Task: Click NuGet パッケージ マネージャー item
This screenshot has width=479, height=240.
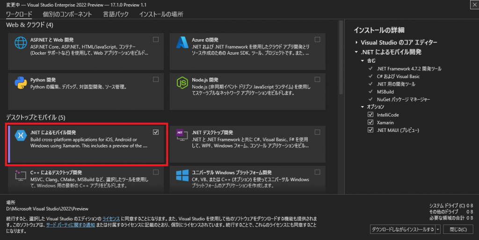Action: point(403,99)
